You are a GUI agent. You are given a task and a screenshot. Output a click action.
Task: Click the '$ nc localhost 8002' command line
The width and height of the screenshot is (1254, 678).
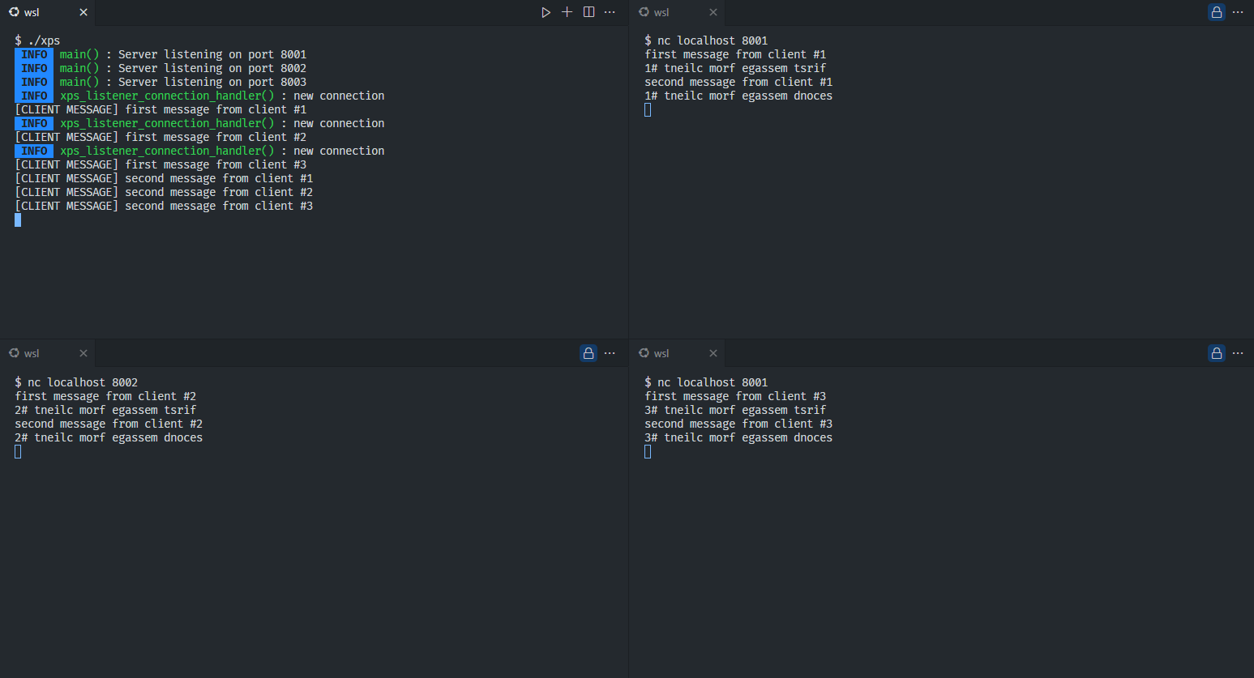coord(76,382)
